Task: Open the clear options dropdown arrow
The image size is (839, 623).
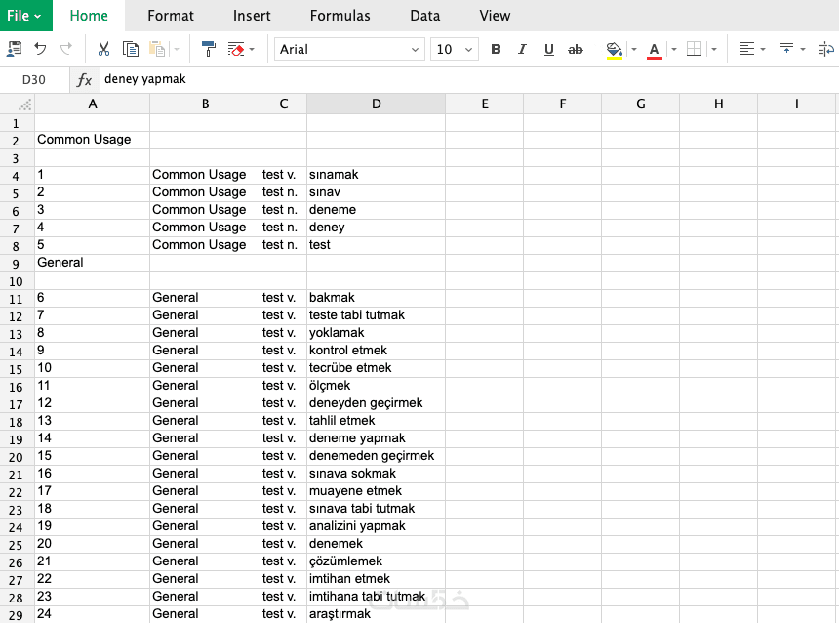Action: (252, 49)
